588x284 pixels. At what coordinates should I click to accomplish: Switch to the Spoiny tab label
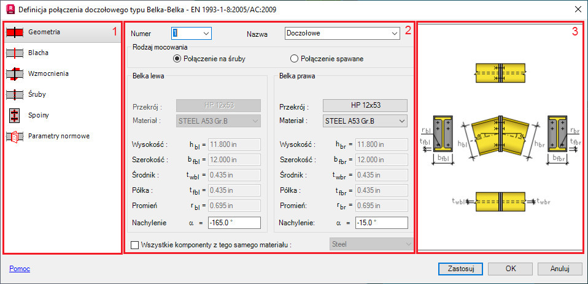coord(38,115)
